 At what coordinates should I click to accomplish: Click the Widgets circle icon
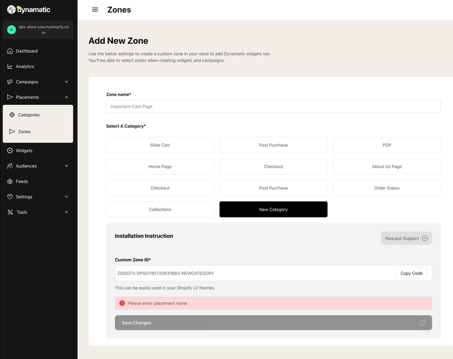pos(10,150)
